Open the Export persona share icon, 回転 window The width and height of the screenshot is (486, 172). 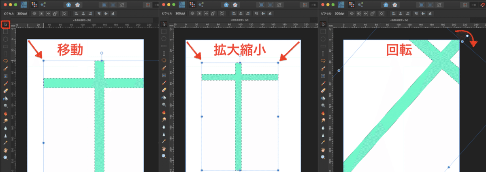point(360,5)
